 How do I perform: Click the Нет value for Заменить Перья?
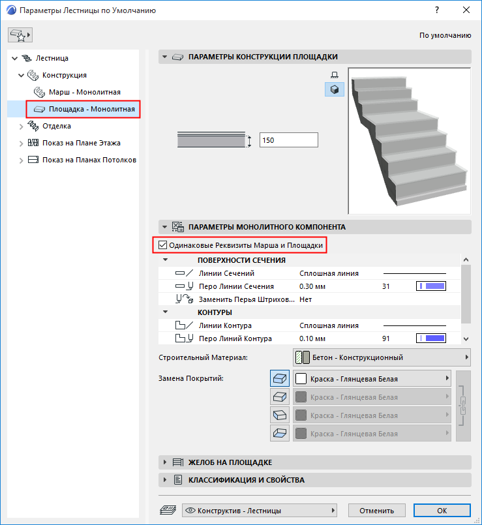[x=305, y=299]
